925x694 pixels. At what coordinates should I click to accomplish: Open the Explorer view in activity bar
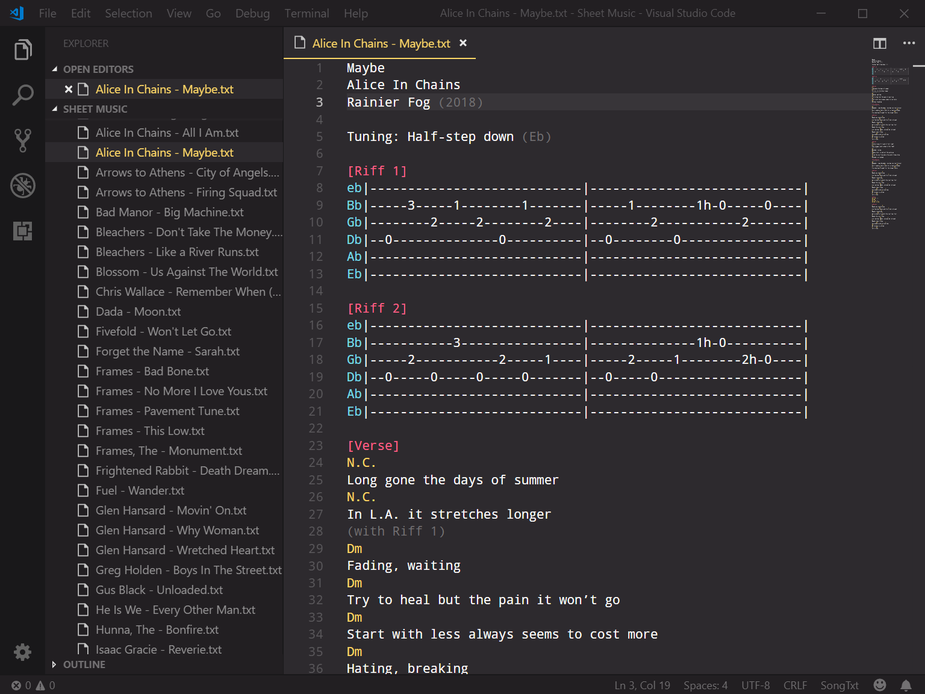click(x=23, y=49)
